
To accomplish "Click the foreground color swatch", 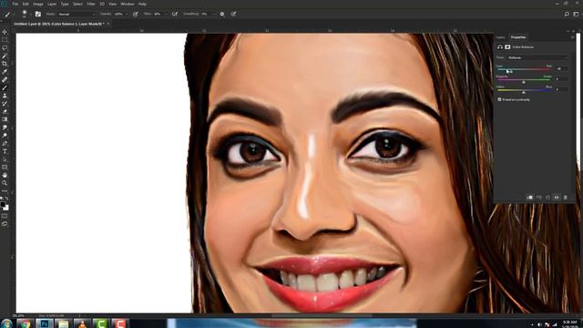I will coord(3,204).
